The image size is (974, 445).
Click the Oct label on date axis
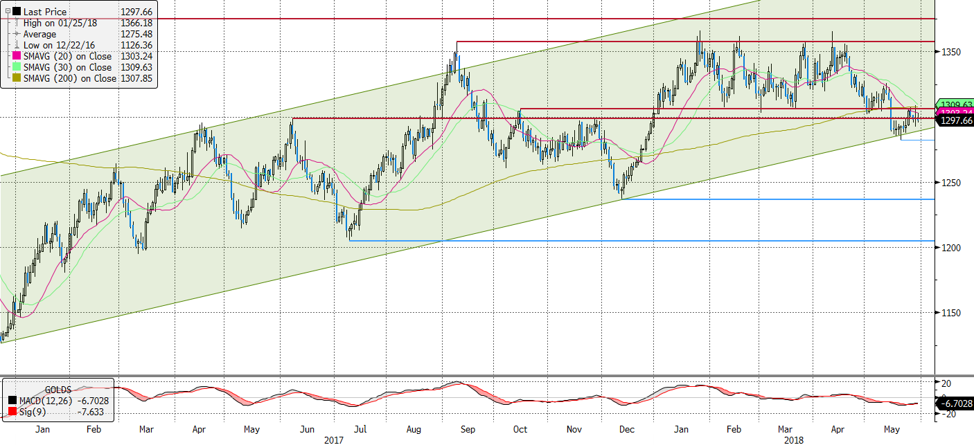click(x=520, y=430)
